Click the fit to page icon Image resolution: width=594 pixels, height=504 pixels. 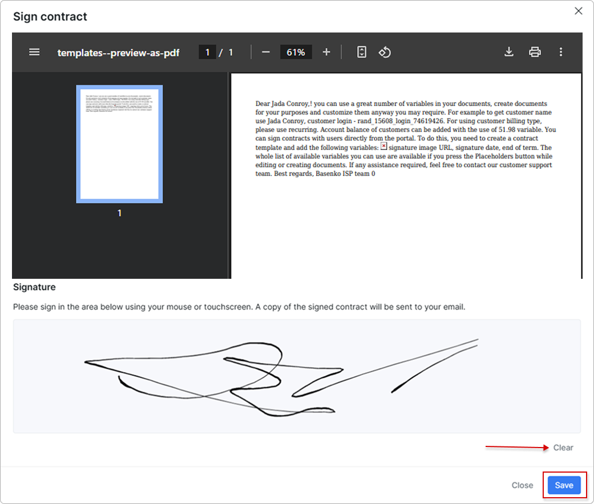tap(362, 52)
